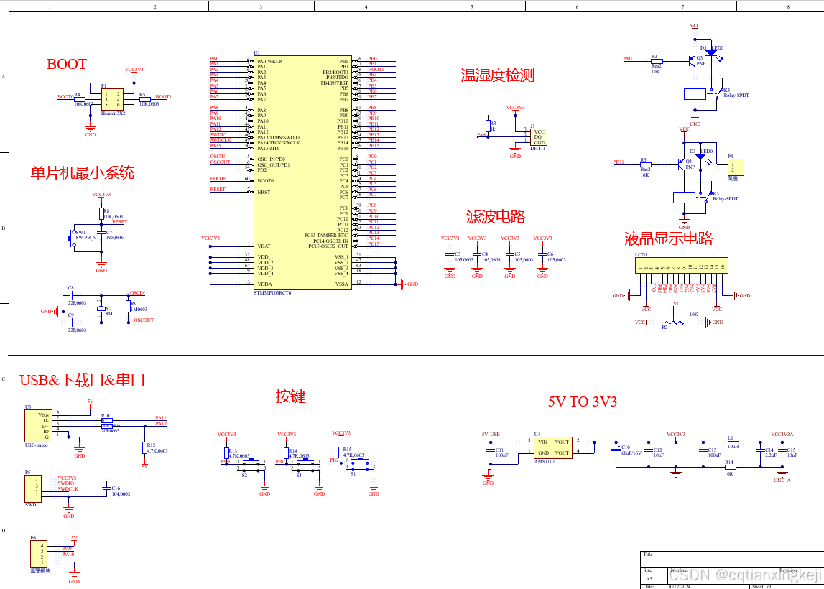
Task: Select the R2 10K potentiometer
Action: [x=675, y=323]
